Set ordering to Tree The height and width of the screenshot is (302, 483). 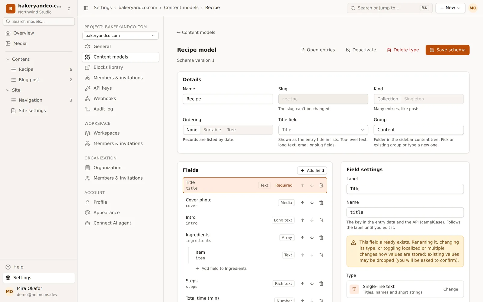click(x=232, y=130)
